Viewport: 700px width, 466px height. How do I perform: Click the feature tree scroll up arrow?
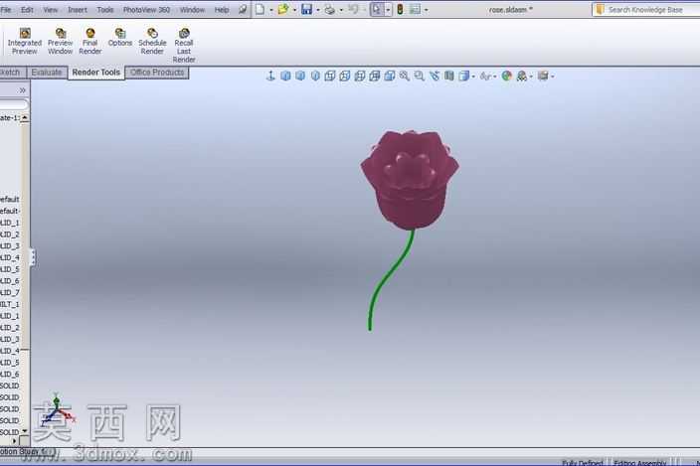pyautogui.click(x=25, y=117)
